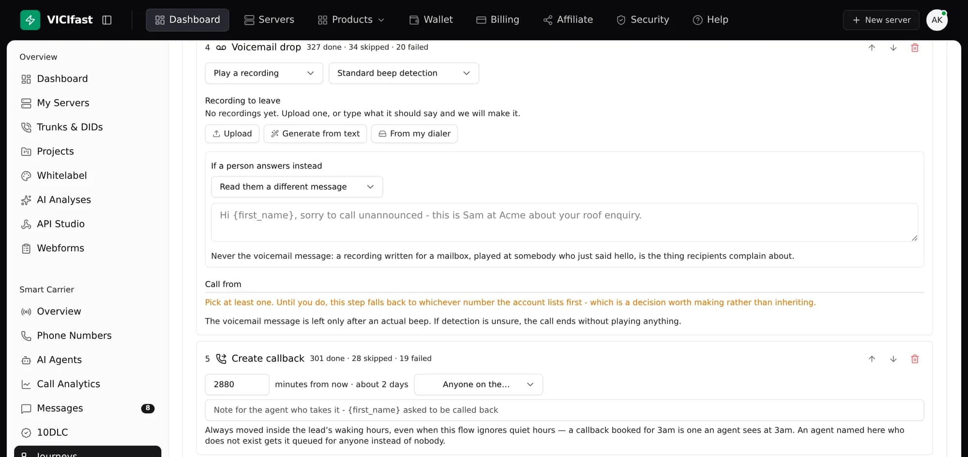Click the VICIfast lightning logo icon
Image resolution: width=968 pixels, height=457 pixels.
point(30,20)
